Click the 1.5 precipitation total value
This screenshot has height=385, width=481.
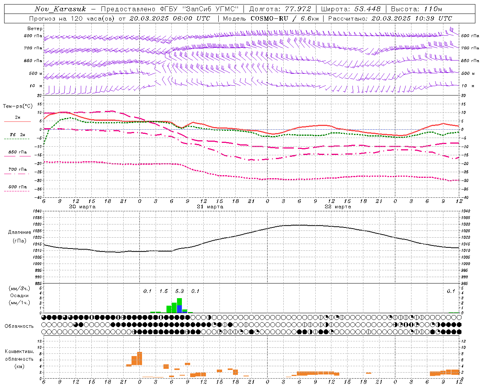pos(163,291)
